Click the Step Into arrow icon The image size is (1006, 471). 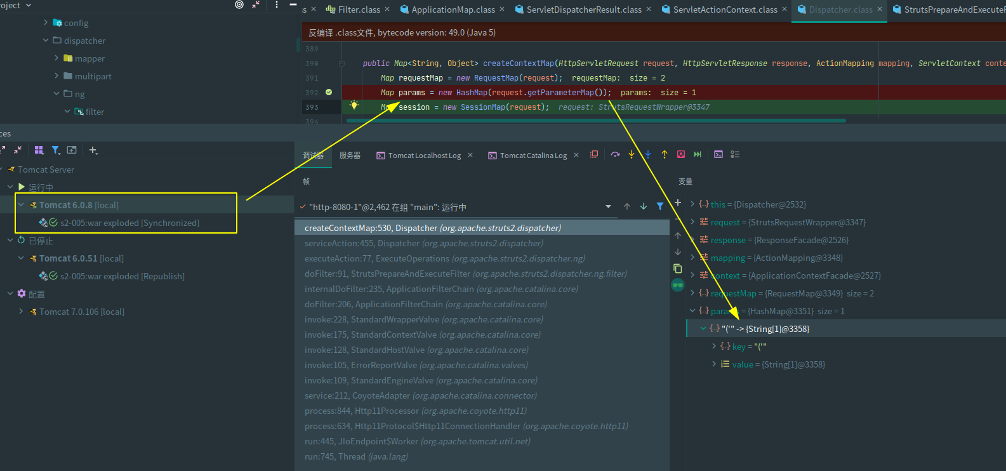(632, 154)
